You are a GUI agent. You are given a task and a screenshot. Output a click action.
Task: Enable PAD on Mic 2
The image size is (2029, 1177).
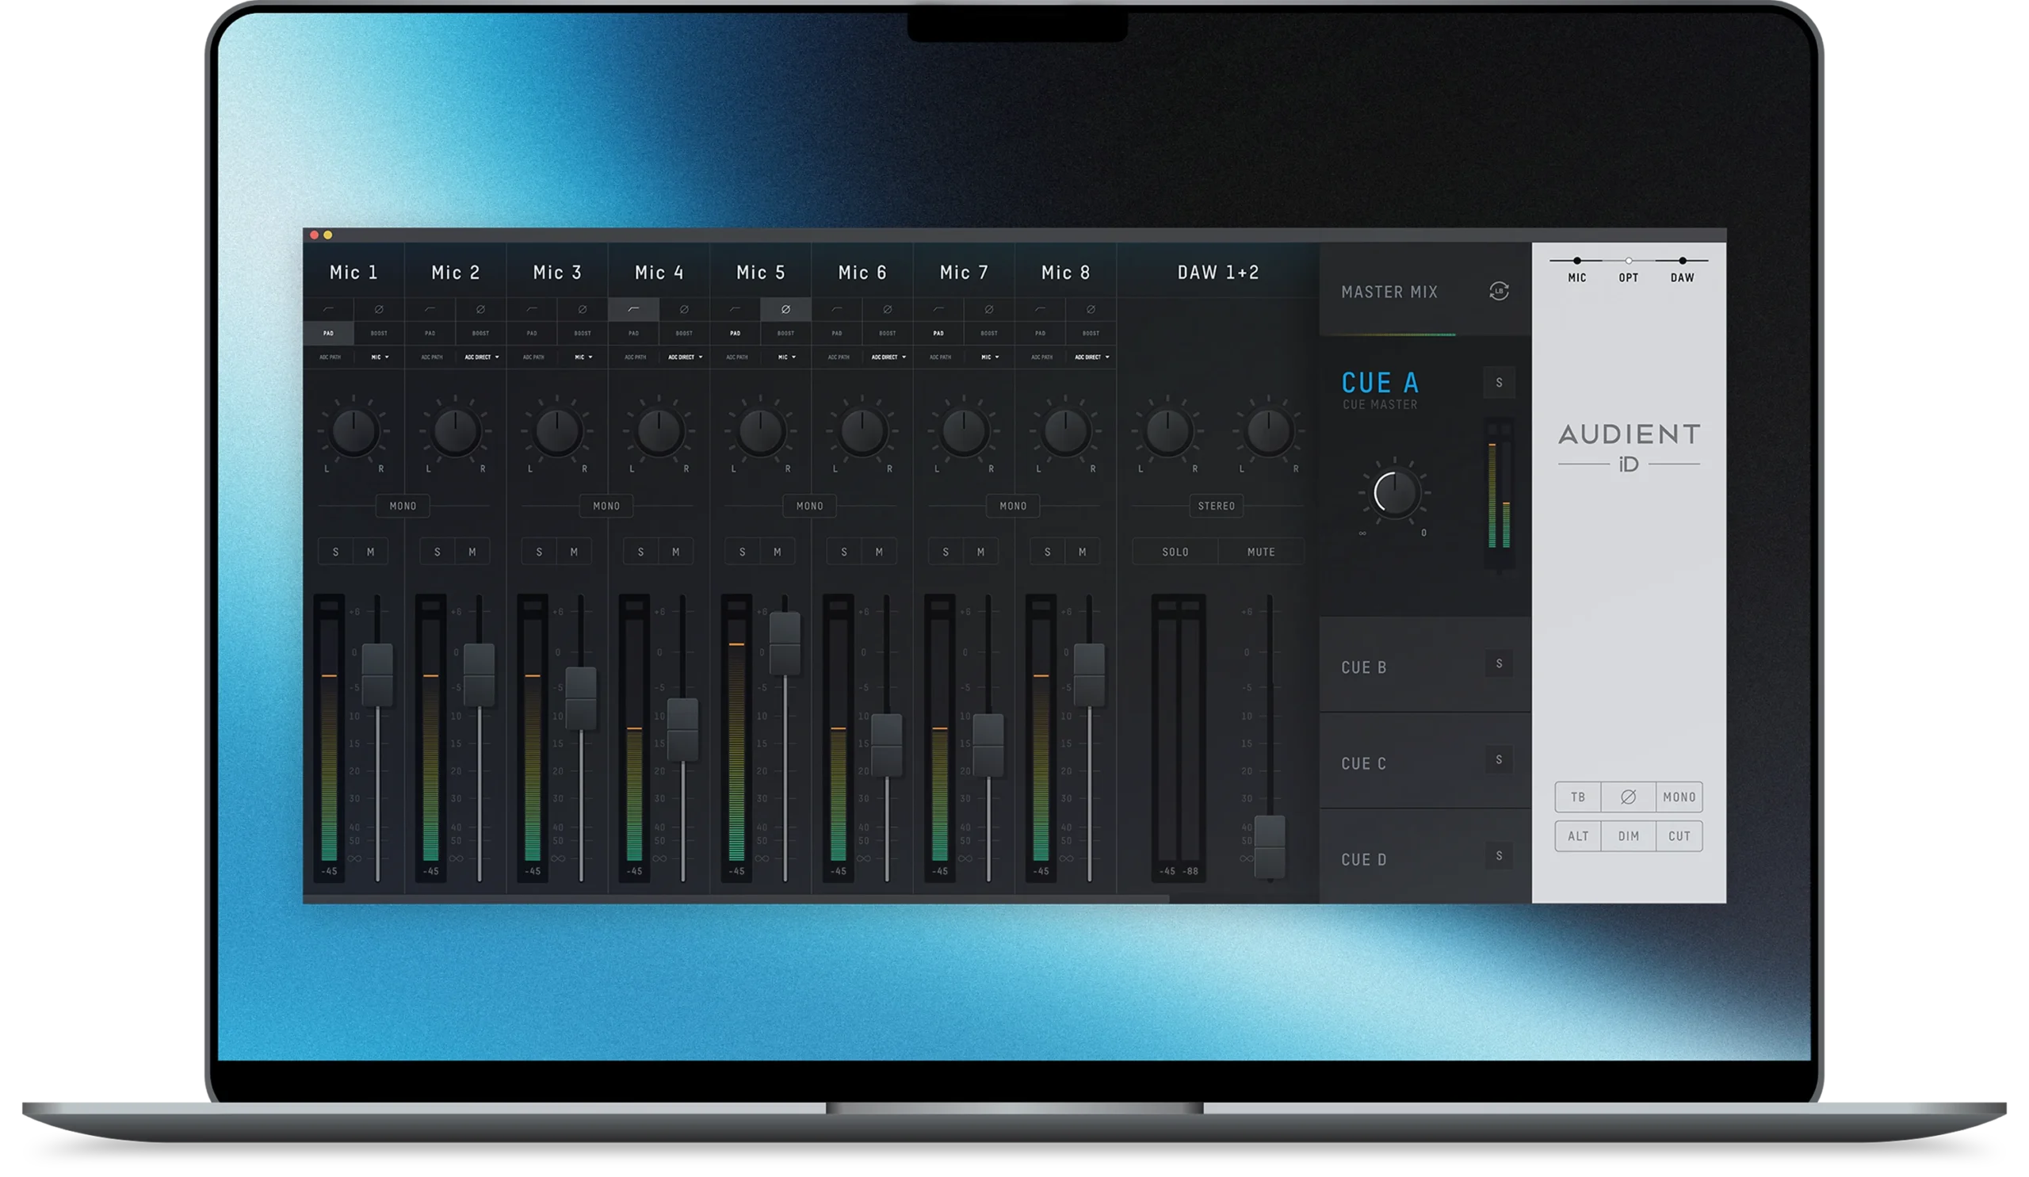pyautogui.click(x=430, y=332)
